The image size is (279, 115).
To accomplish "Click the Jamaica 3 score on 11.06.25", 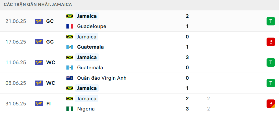I will click(x=187, y=57).
